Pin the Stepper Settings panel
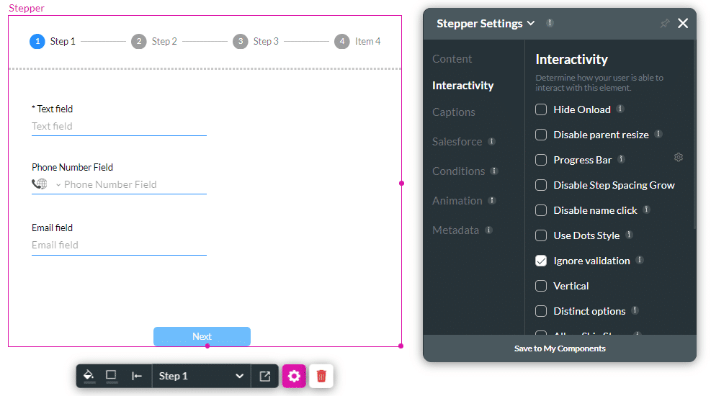This screenshot has width=711, height=396. pos(665,23)
